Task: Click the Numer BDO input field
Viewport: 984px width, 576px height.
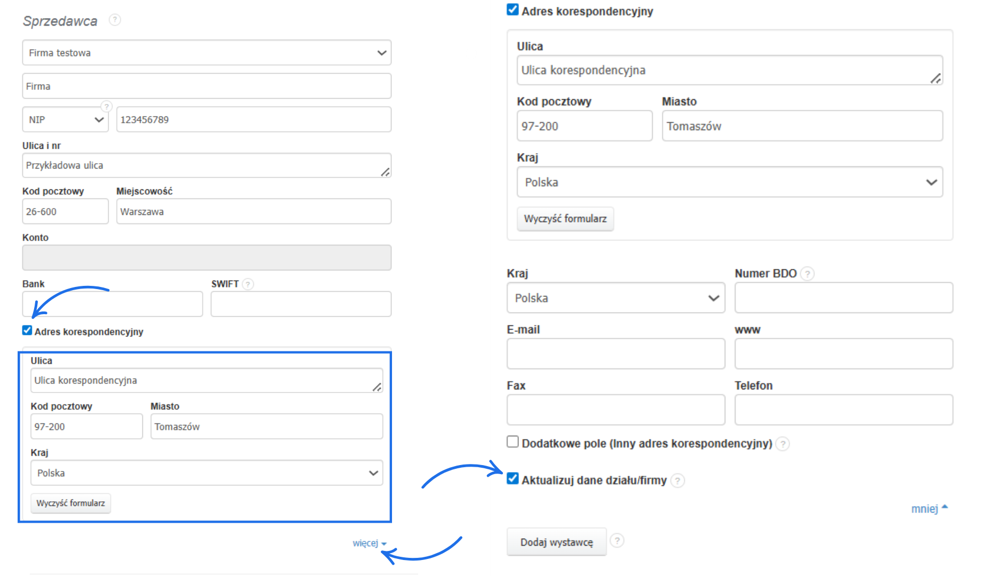Action: (x=843, y=298)
